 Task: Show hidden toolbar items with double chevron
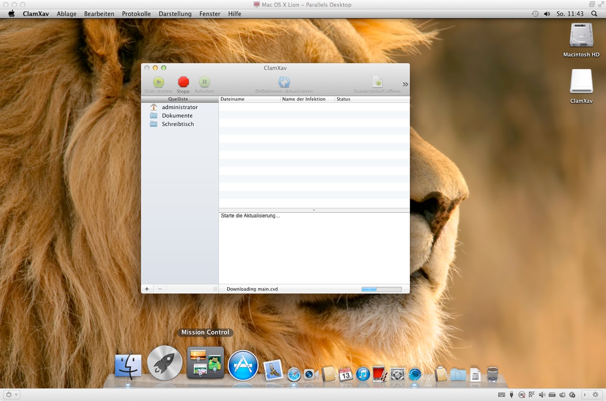point(405,84)
